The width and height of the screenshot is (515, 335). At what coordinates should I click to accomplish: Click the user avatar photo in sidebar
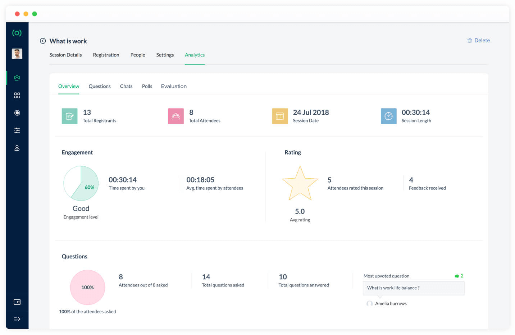pos(17,54)
